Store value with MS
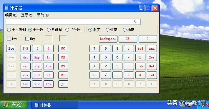The image size is (209, 109). [63, 66]
